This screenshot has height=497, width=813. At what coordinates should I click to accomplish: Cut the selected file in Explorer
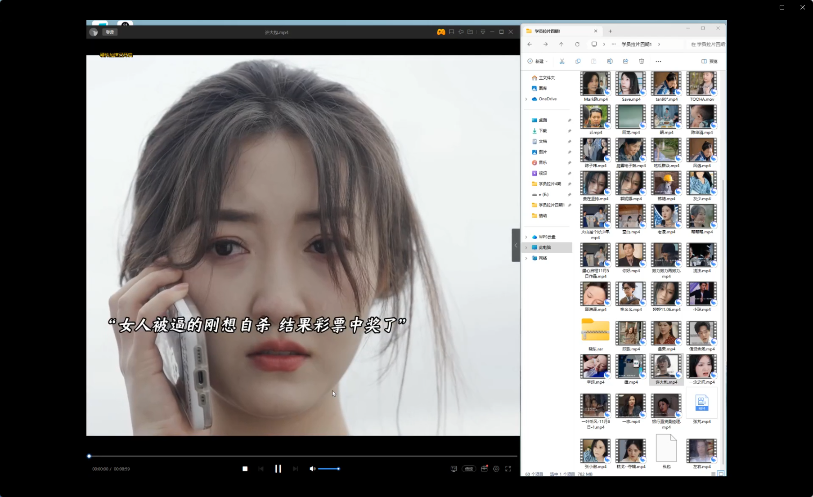[x=562, y=61]
